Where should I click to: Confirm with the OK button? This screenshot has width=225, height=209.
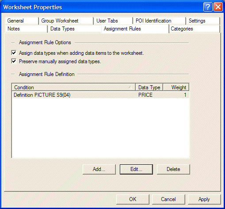click(x=133, y=199)
